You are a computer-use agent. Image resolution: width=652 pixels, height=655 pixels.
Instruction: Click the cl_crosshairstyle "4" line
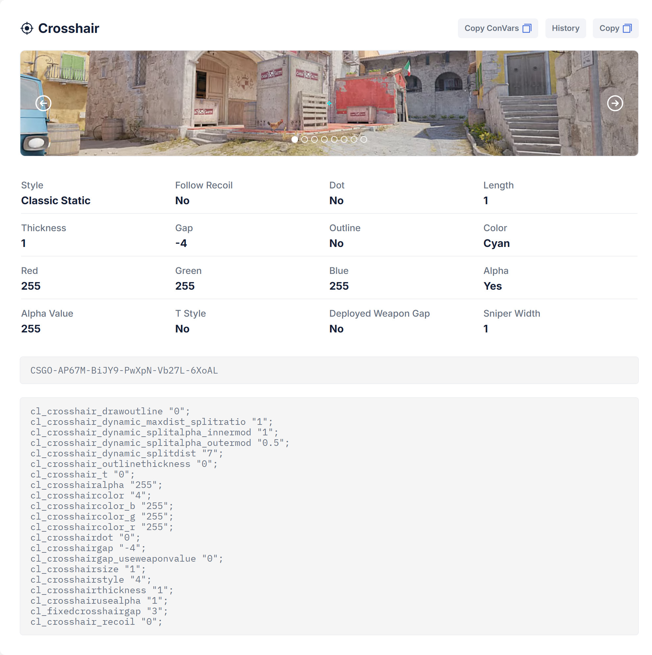point(90,580)
